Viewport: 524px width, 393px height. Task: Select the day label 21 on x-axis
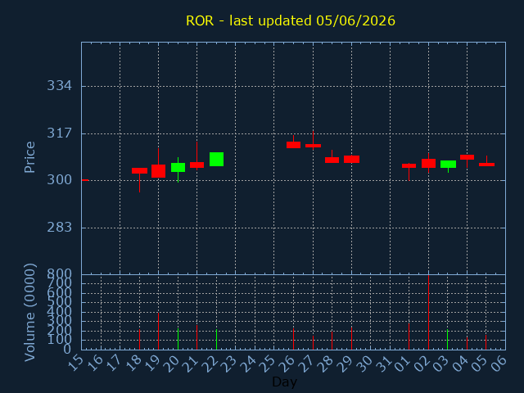coord(191,364)
